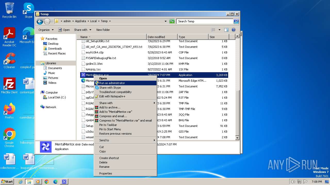330x185 pixels.
Task: Launch Acrobat Reader DC from desktop
Action: [x=9, y=37]
